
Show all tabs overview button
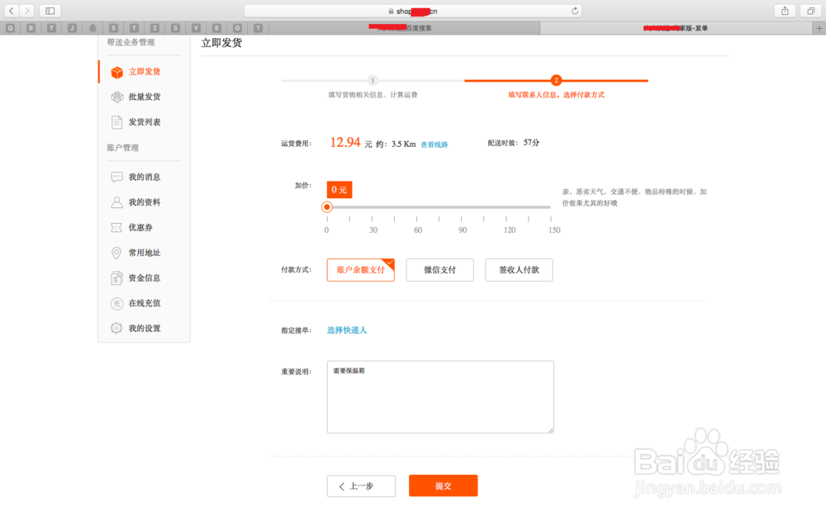click(811, 11)
